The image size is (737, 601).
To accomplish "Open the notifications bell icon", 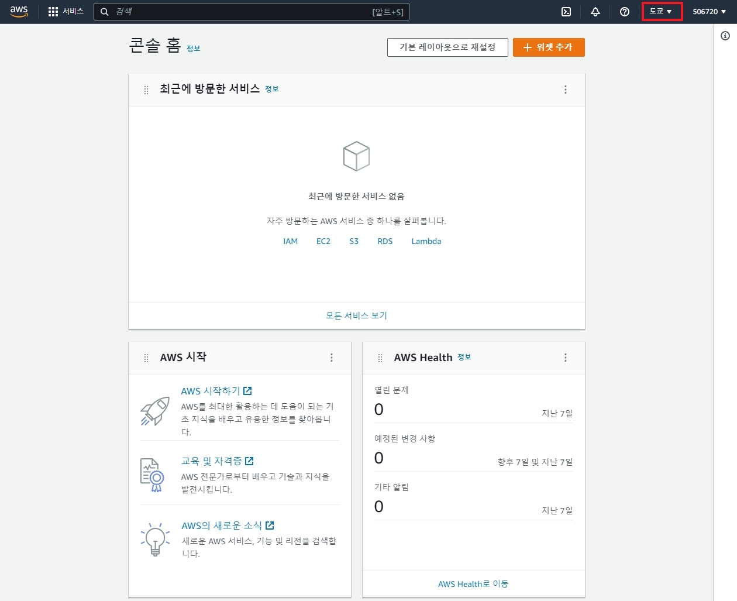I will pyautogui.click(x=595, y=12).
